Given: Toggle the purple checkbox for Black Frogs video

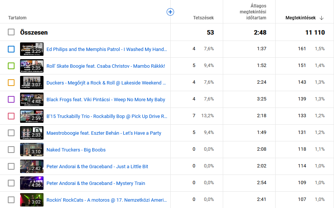Looking at the screenshot, I should (x=11, y=99).
